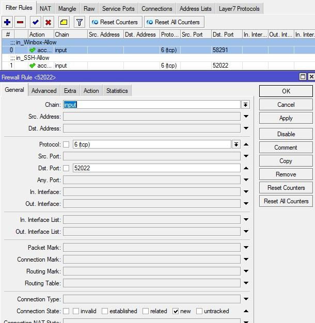This screenshot has height=323, width=315.
Task: Sort by the Dst. Port column header
Action: click(227, 35)
